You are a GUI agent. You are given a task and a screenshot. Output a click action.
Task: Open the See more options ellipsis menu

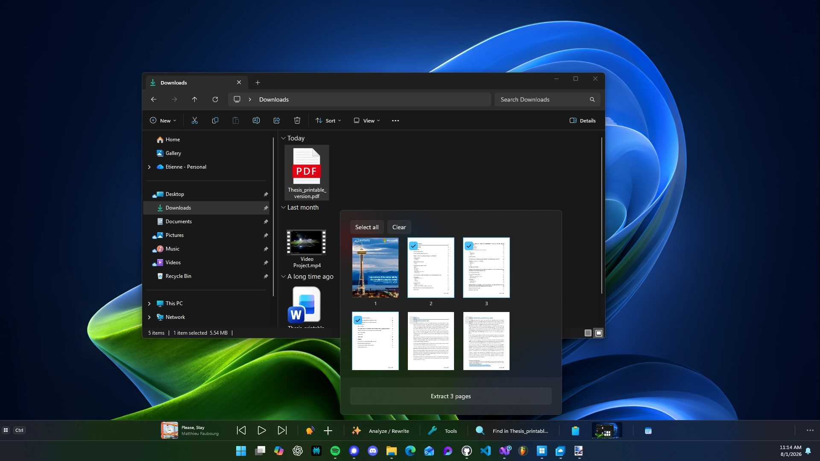click(x=395, y=121)
